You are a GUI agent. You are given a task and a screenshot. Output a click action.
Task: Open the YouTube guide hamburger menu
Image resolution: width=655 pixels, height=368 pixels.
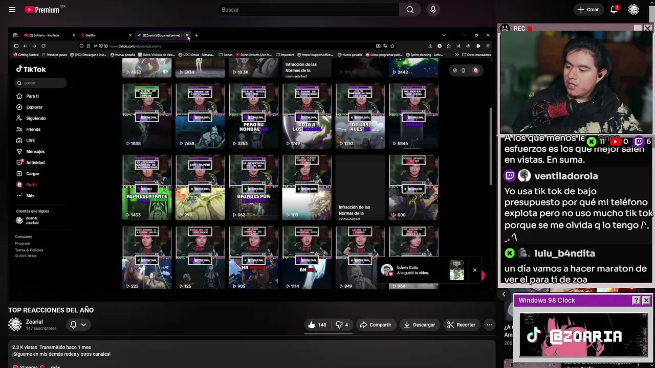pyautogui.click(x=12, y=10)
